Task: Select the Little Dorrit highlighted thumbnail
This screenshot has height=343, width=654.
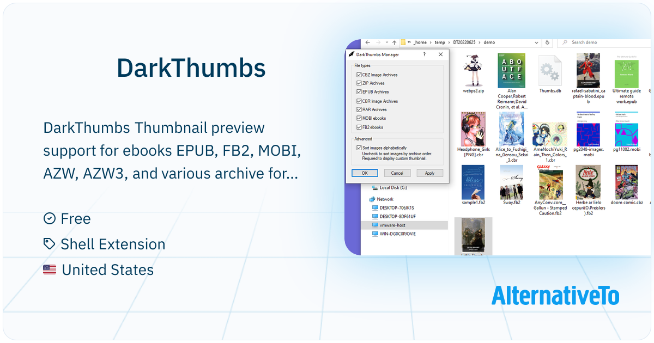Action: point(473,235)
